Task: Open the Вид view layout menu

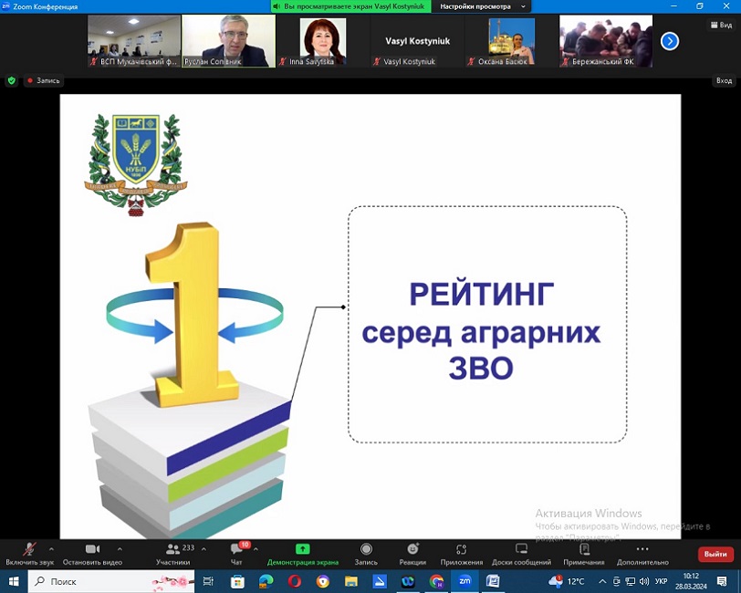Action: (721, 25)
